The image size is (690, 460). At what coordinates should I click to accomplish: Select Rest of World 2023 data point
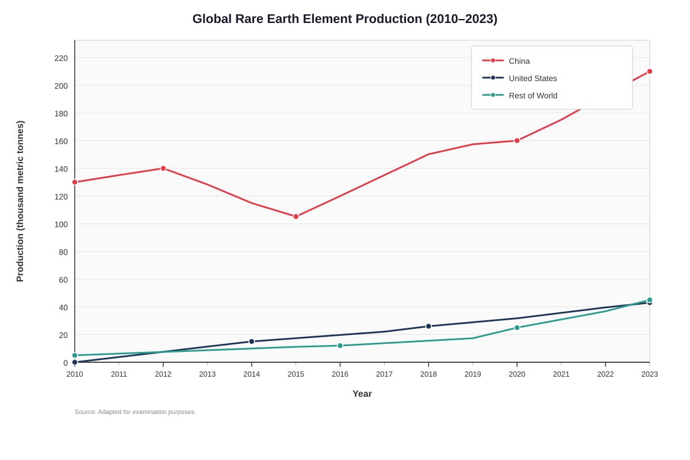coord(650,300)
